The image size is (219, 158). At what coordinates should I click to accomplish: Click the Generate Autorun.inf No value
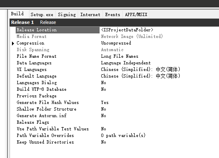click(x=103, y=116)
